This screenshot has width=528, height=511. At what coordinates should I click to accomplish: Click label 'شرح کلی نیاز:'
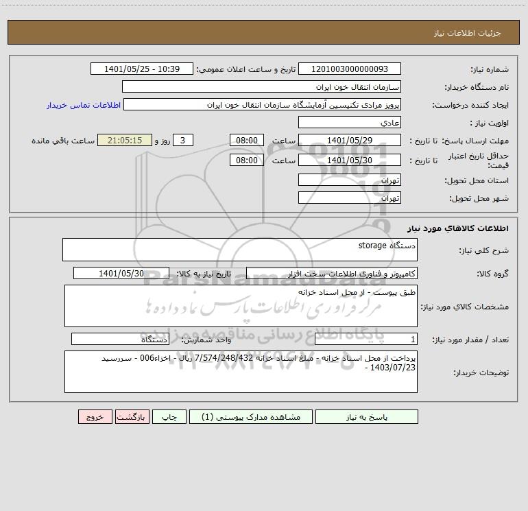coord(484,250)
